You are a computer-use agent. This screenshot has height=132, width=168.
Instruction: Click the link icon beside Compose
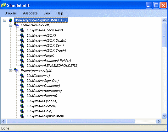[x=22, y=86]
